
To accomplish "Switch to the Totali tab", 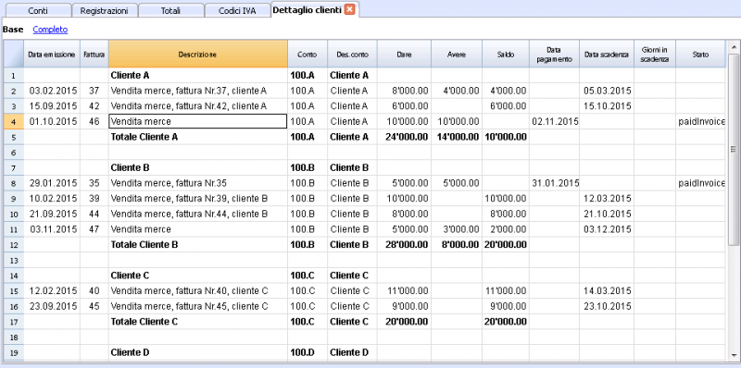I will point(170,10).
